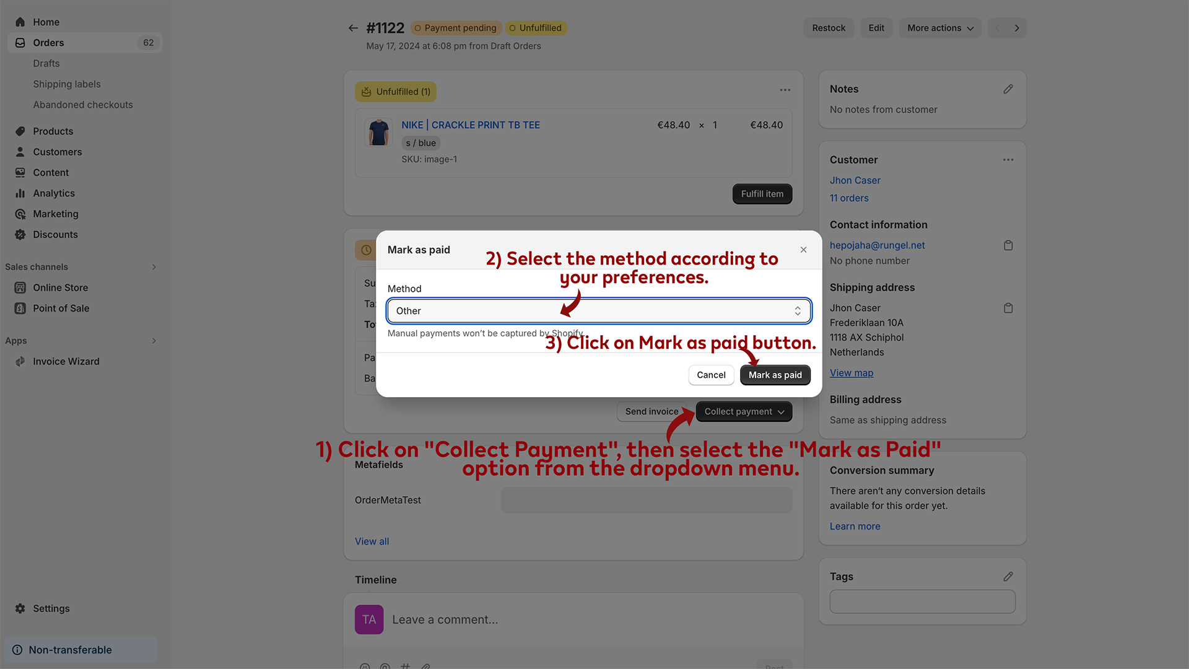Open the Jhon Caser customer link
This screenshot has width=1189, height=669.
pos(855,180)
